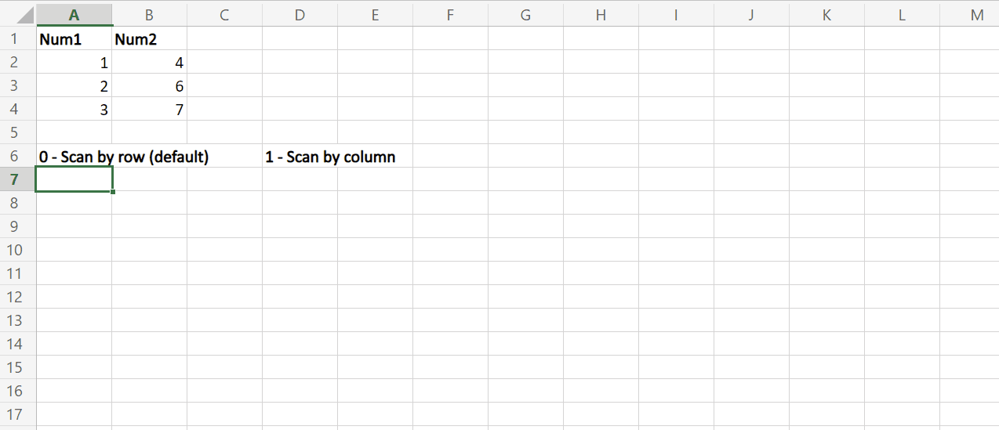The image size is (999, 430).
Task: Click the '0 - Scan by row (default)' cell
Action: point(74,157)
